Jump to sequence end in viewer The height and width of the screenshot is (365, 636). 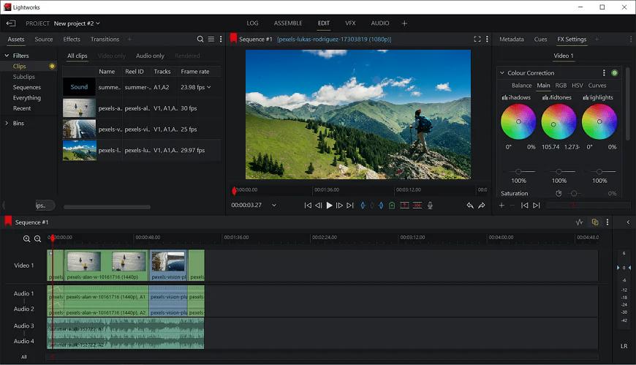350,206
